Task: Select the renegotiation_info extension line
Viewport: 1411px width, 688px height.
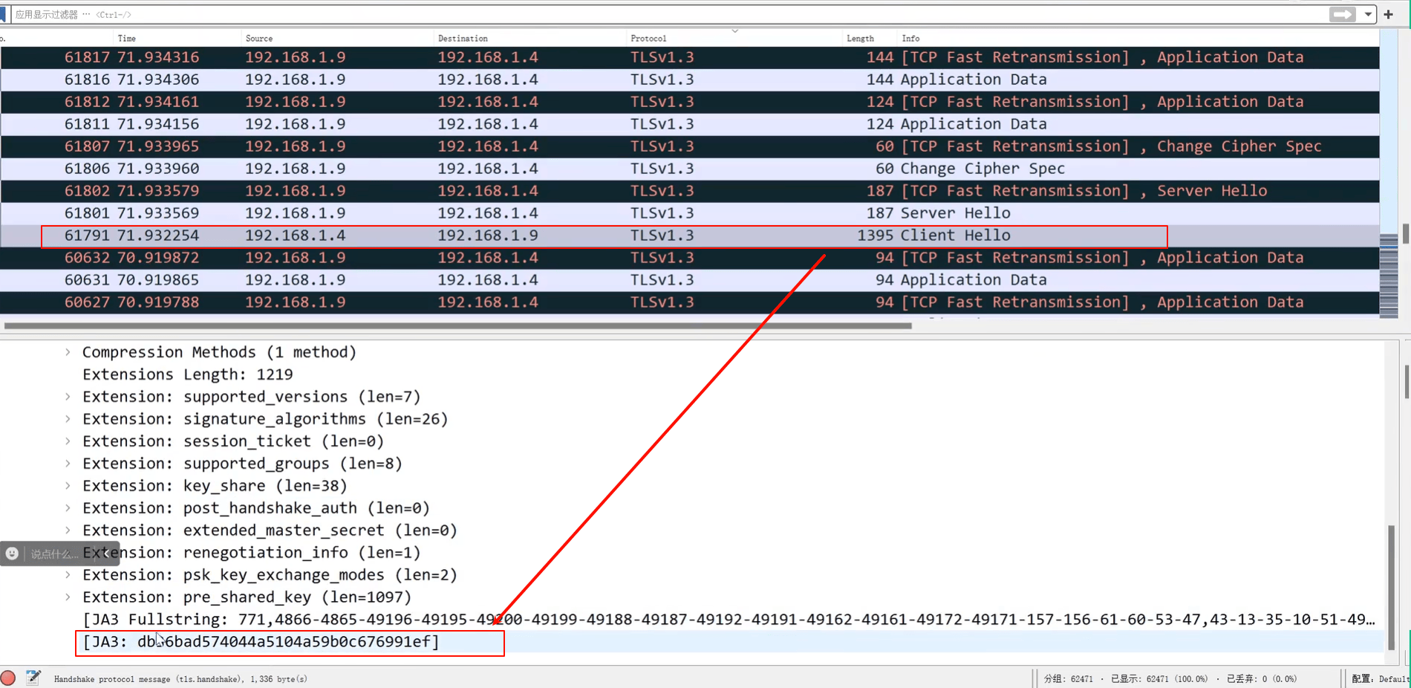Action: point(252,553)
